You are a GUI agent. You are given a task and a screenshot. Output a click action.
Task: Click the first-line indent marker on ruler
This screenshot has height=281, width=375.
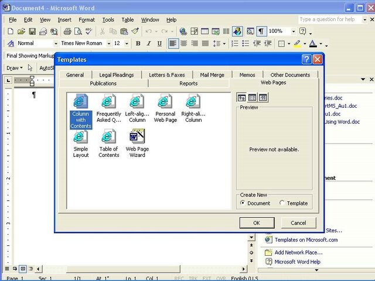(x=32, y=78)
